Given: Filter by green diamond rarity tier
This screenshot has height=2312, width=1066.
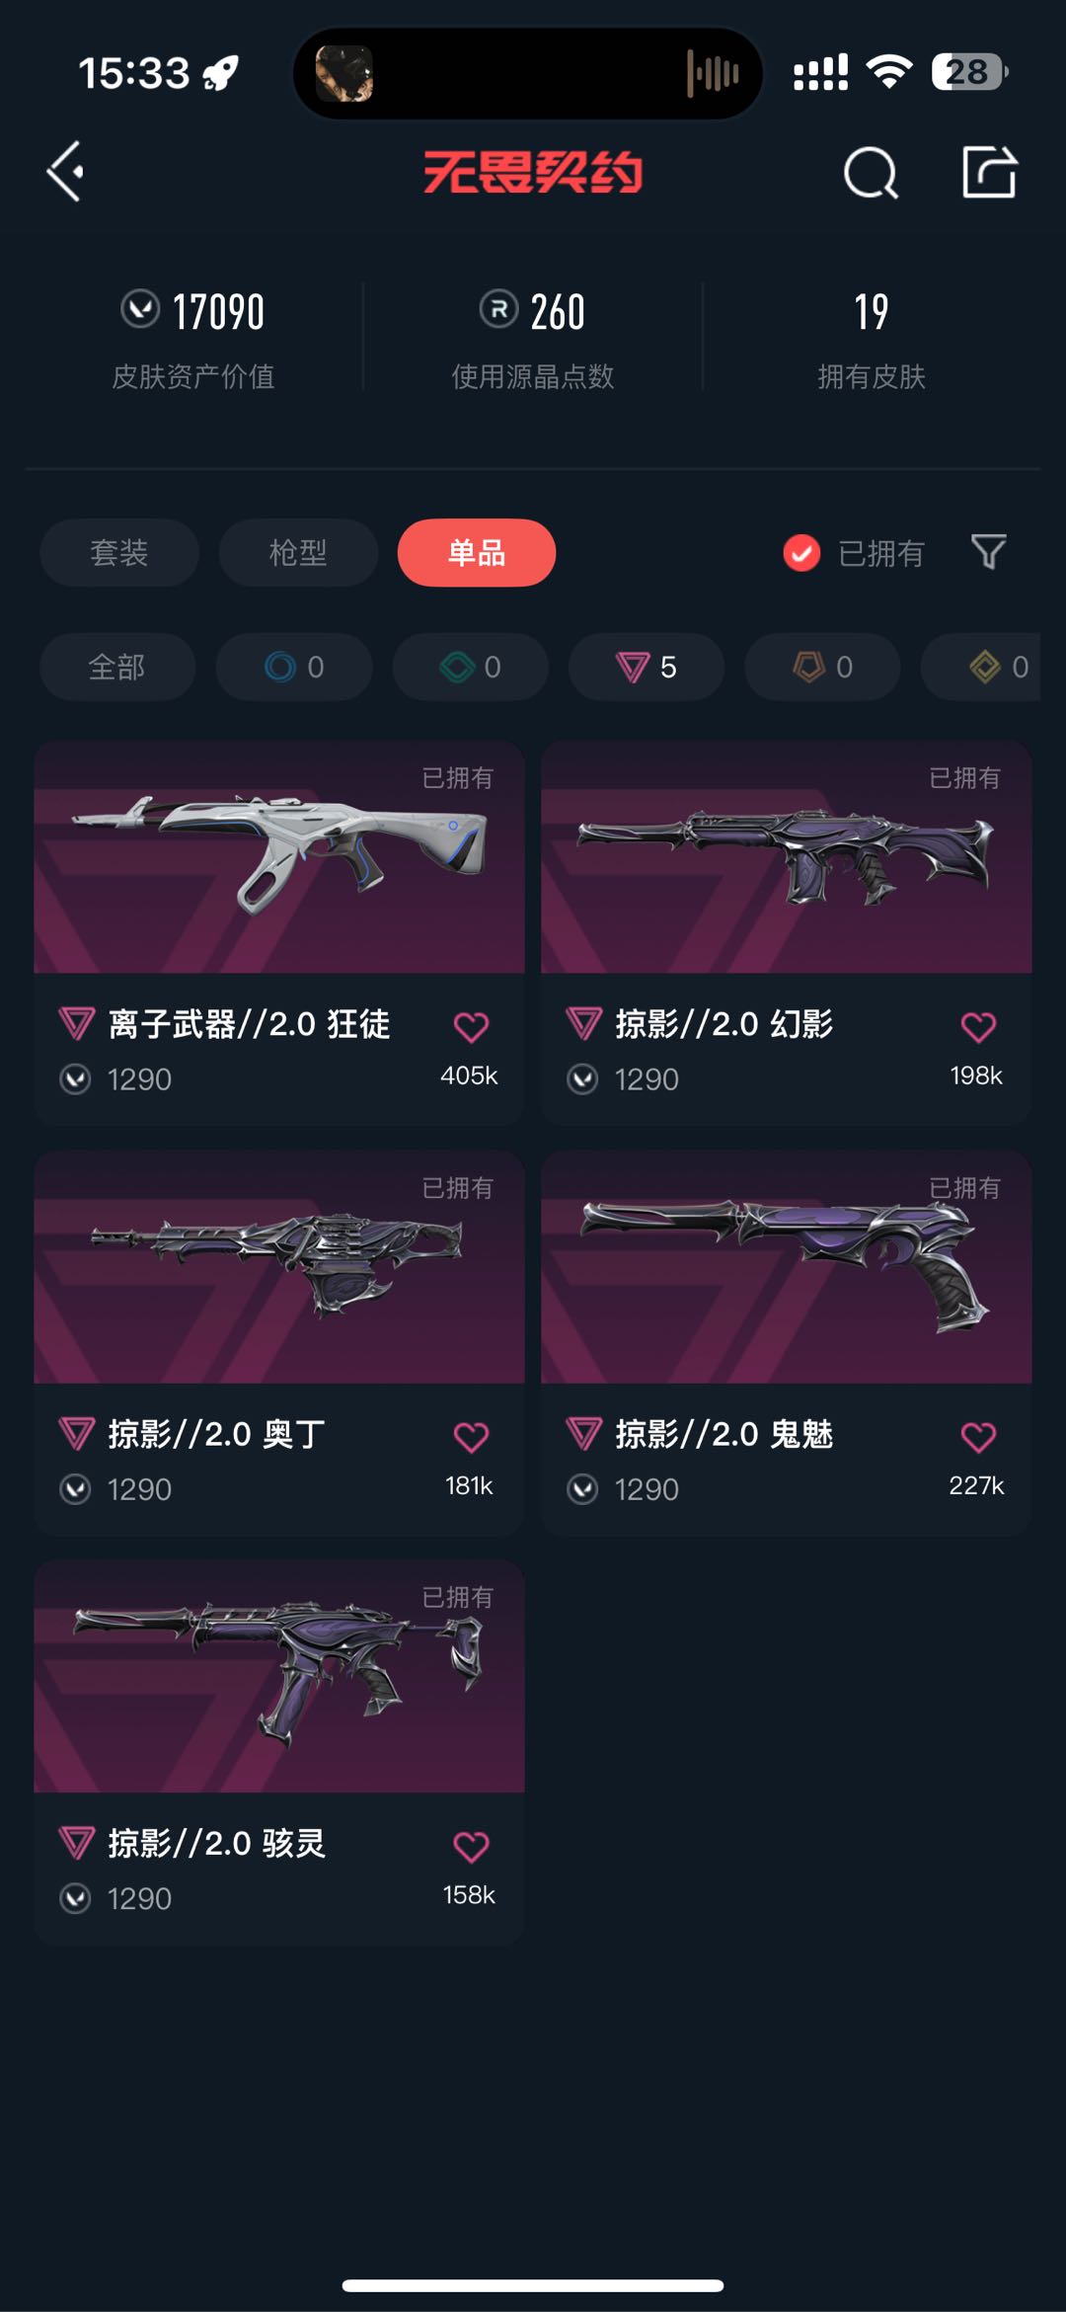Looking at the screenshot, I should pyautogui.click(x=471, y=667).
